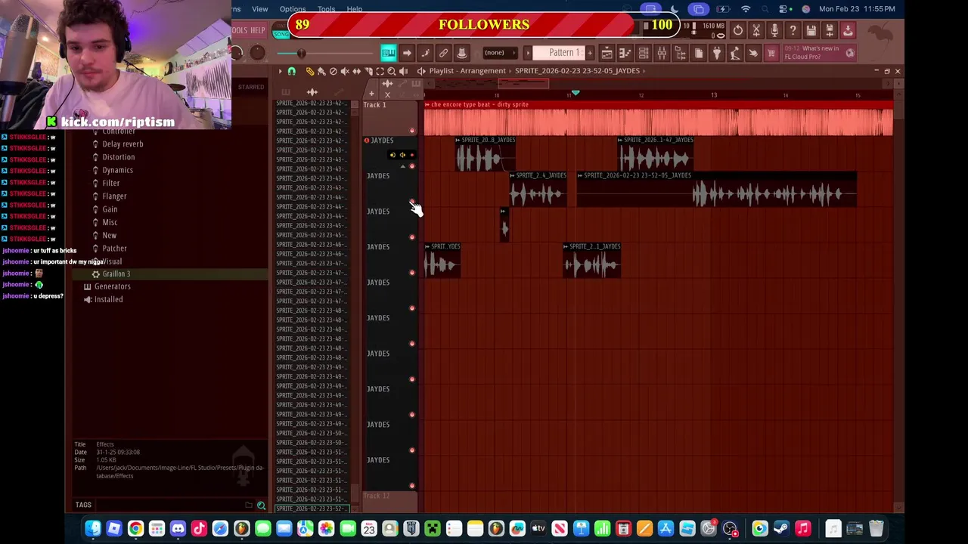Open the channel rack window

(644, 53)
